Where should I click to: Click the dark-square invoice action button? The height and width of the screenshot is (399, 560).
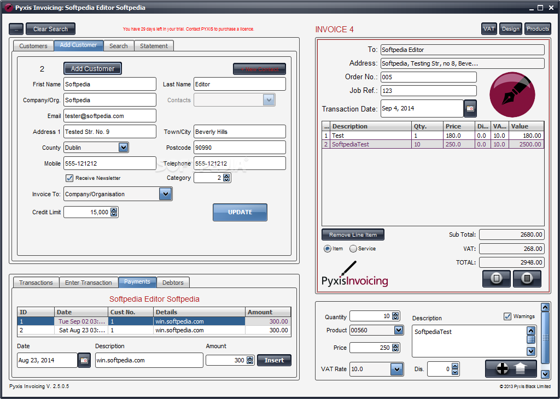[x=527, y=278]
